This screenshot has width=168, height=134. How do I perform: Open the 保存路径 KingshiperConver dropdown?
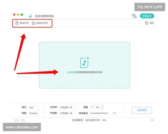point(101,113)
